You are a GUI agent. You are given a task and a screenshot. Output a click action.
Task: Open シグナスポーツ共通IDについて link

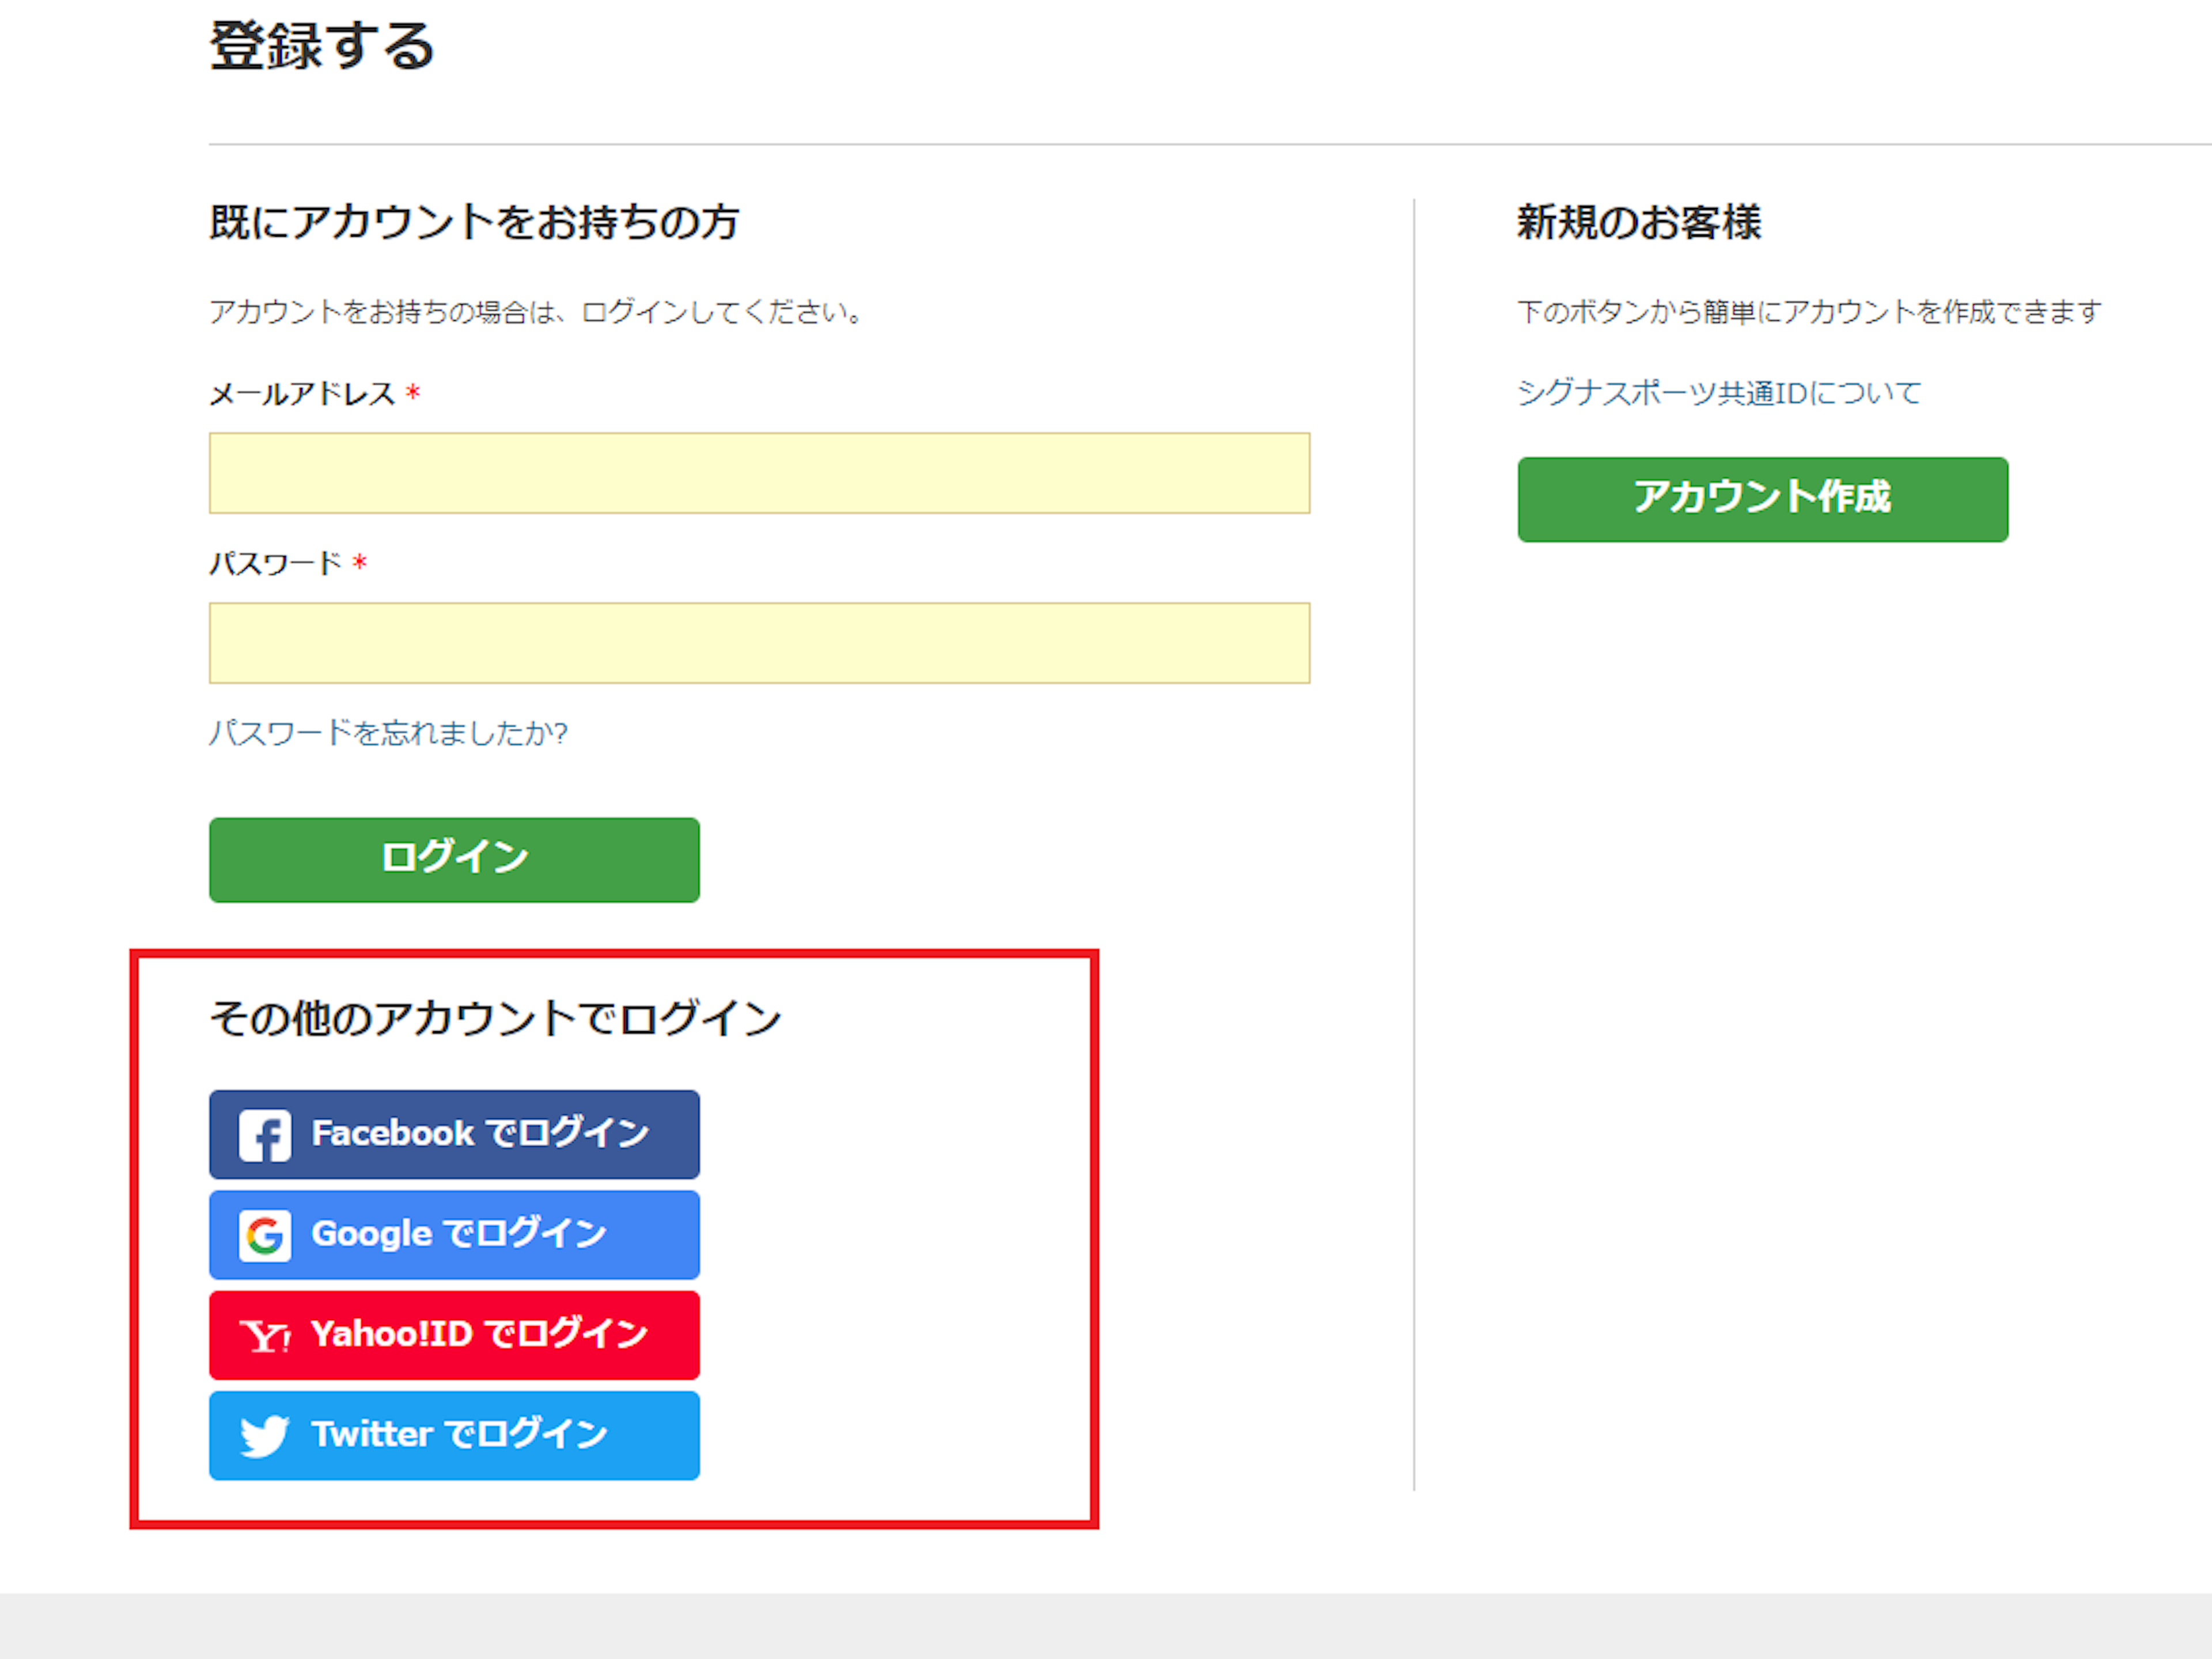point(1719,392)
